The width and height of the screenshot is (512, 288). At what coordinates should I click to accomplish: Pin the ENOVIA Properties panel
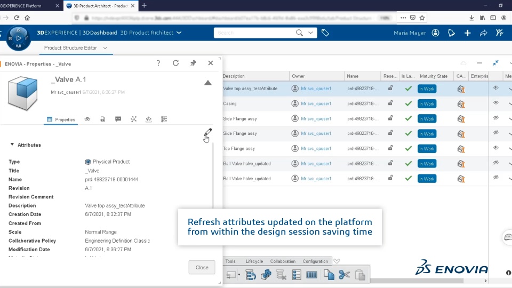[193, 63]
